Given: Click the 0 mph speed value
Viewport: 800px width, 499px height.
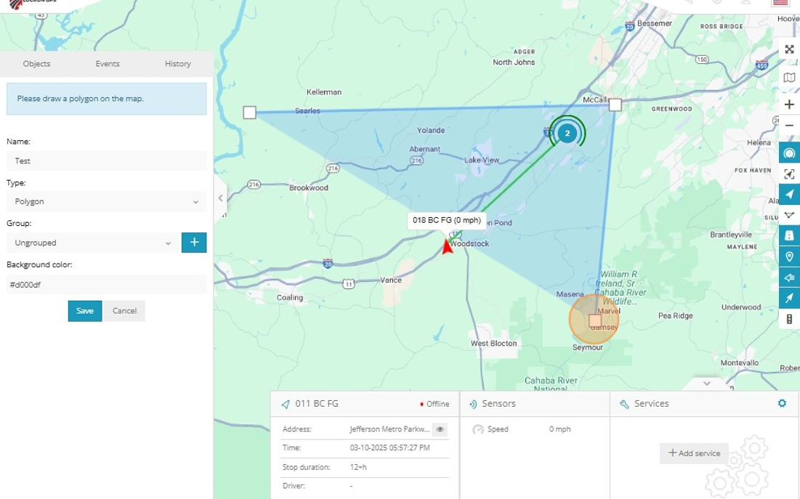Looking at the screenshot, I should 559,429.
